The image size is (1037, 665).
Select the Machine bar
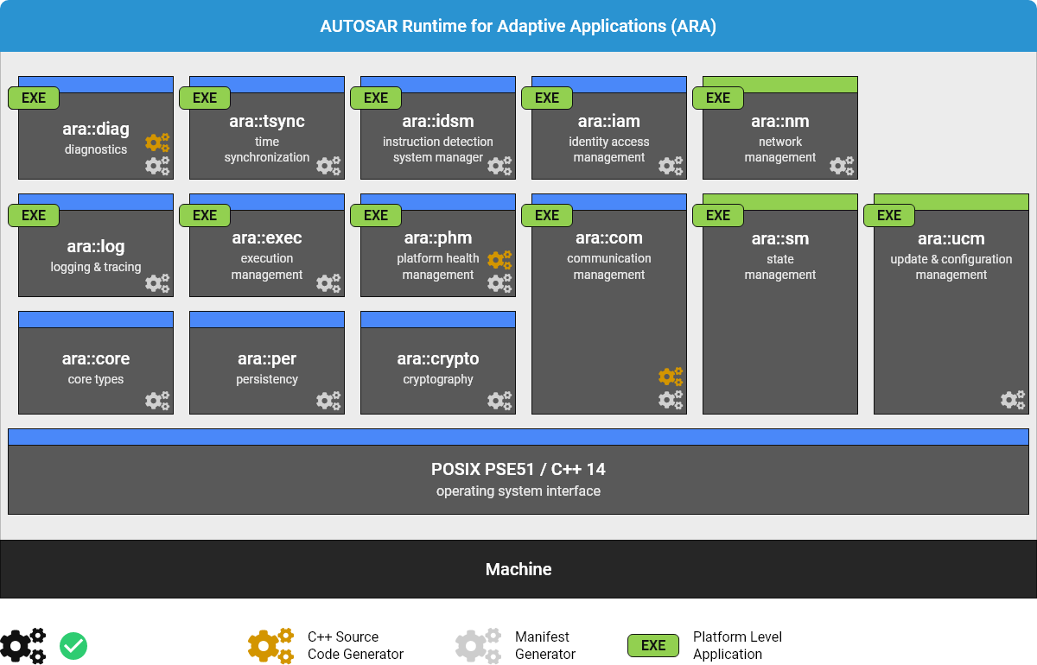[518, 569]
